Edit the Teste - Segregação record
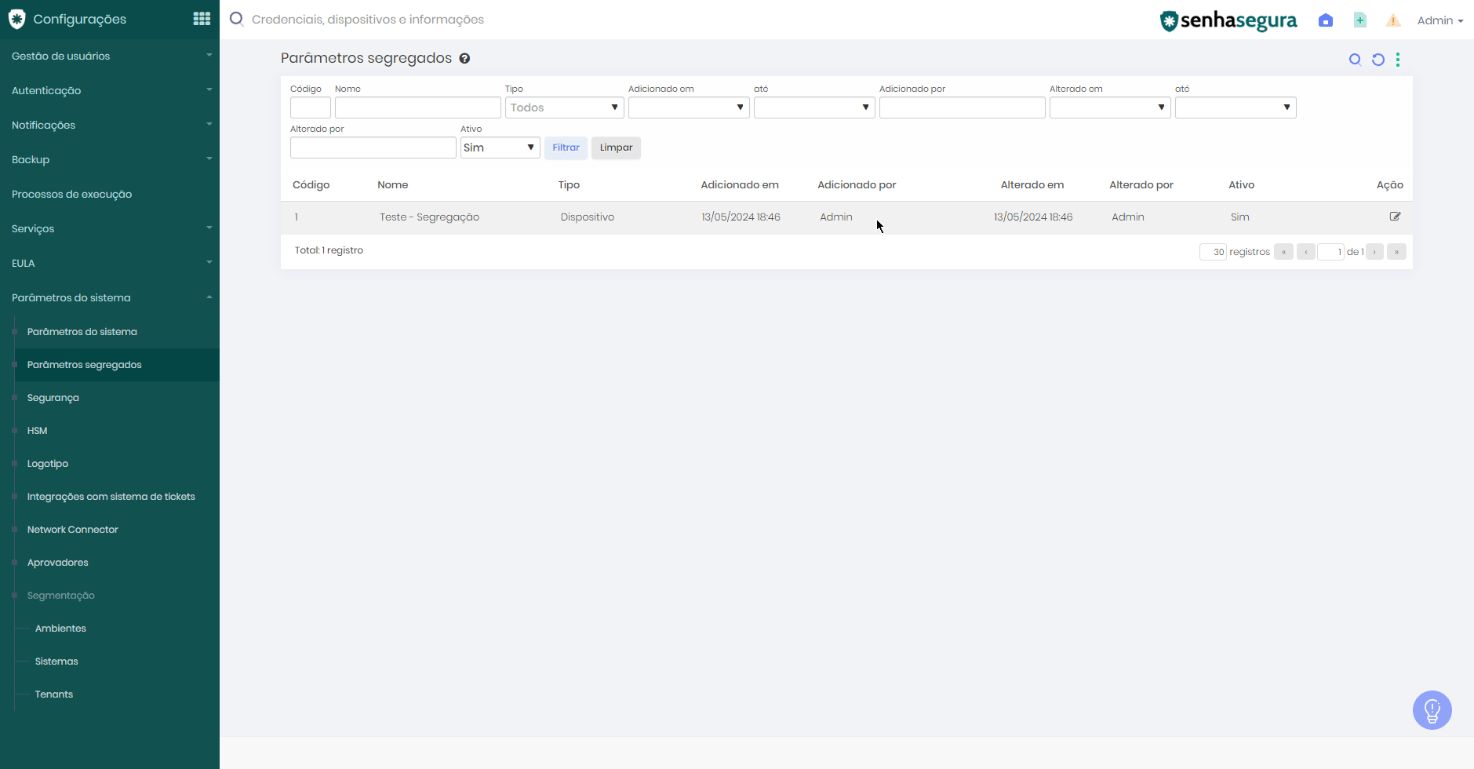The image size is (1474, 769). point(1395,217)
